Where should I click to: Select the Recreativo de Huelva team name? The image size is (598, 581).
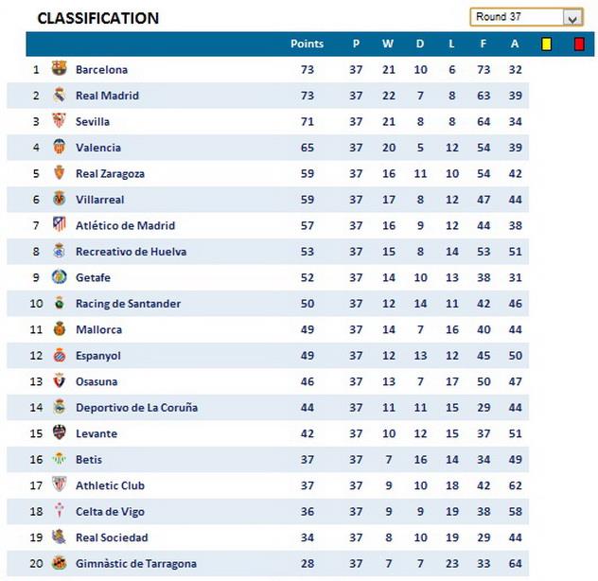[x=131, y=252]
